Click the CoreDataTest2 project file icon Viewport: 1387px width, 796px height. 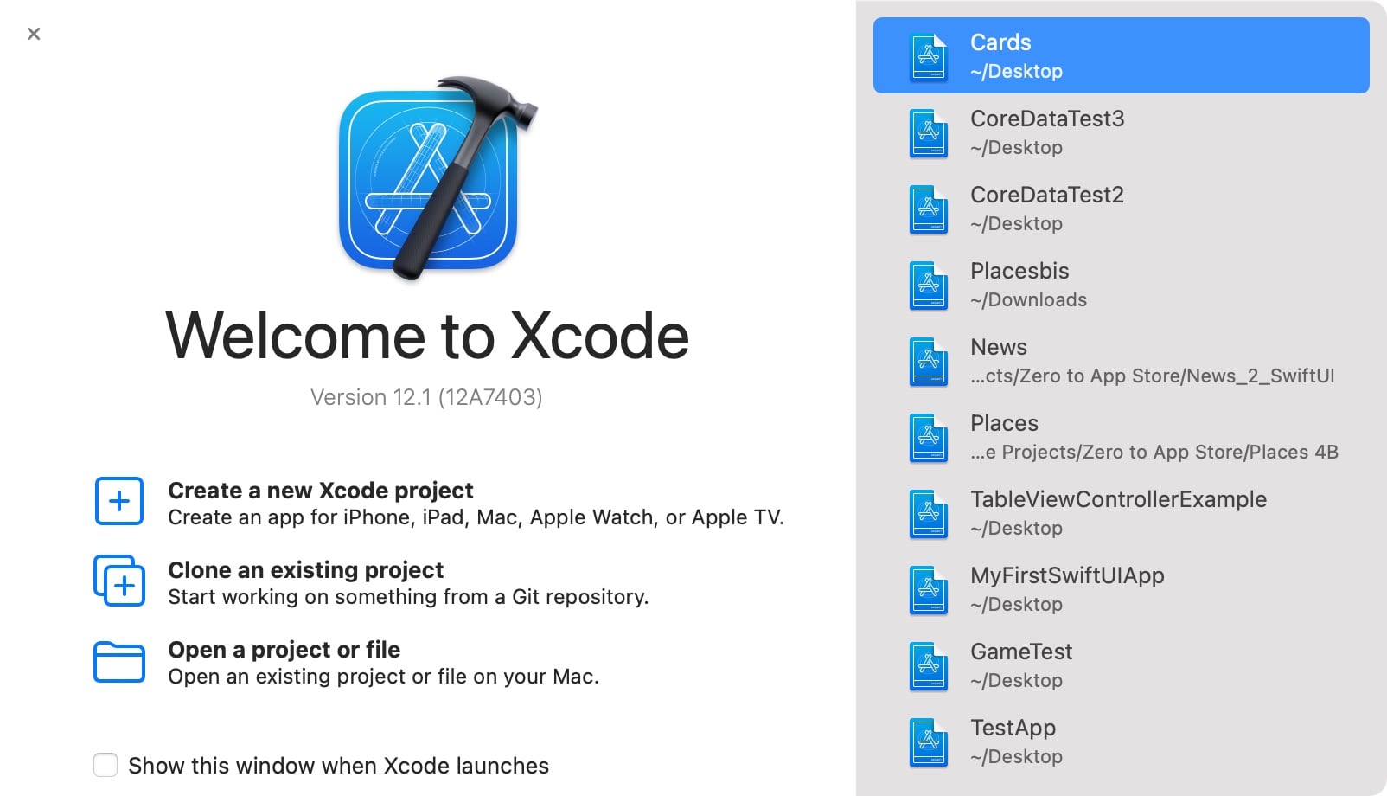(929, 209)
